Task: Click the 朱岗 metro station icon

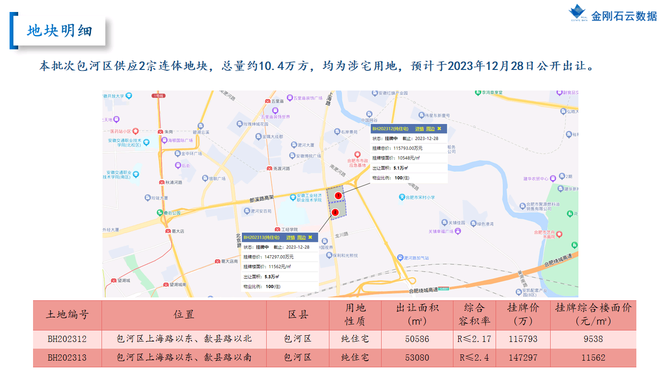Action: coord(160,132)
